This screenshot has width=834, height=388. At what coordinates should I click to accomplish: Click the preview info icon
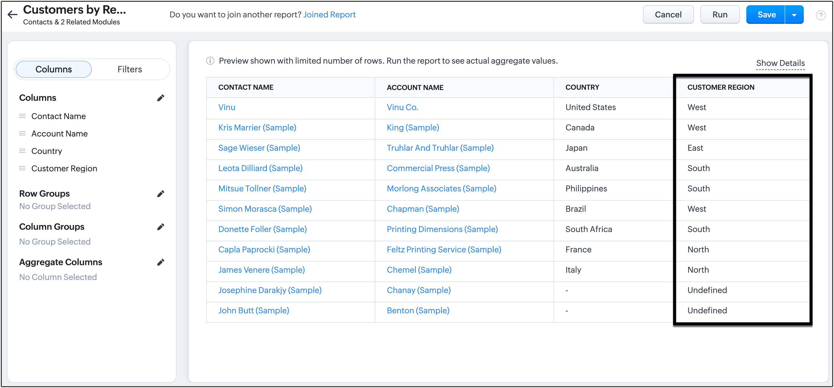tap(210, 61)
